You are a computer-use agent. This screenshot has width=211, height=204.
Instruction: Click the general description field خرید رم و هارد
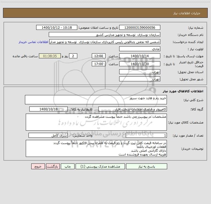[x=96, y=100]
